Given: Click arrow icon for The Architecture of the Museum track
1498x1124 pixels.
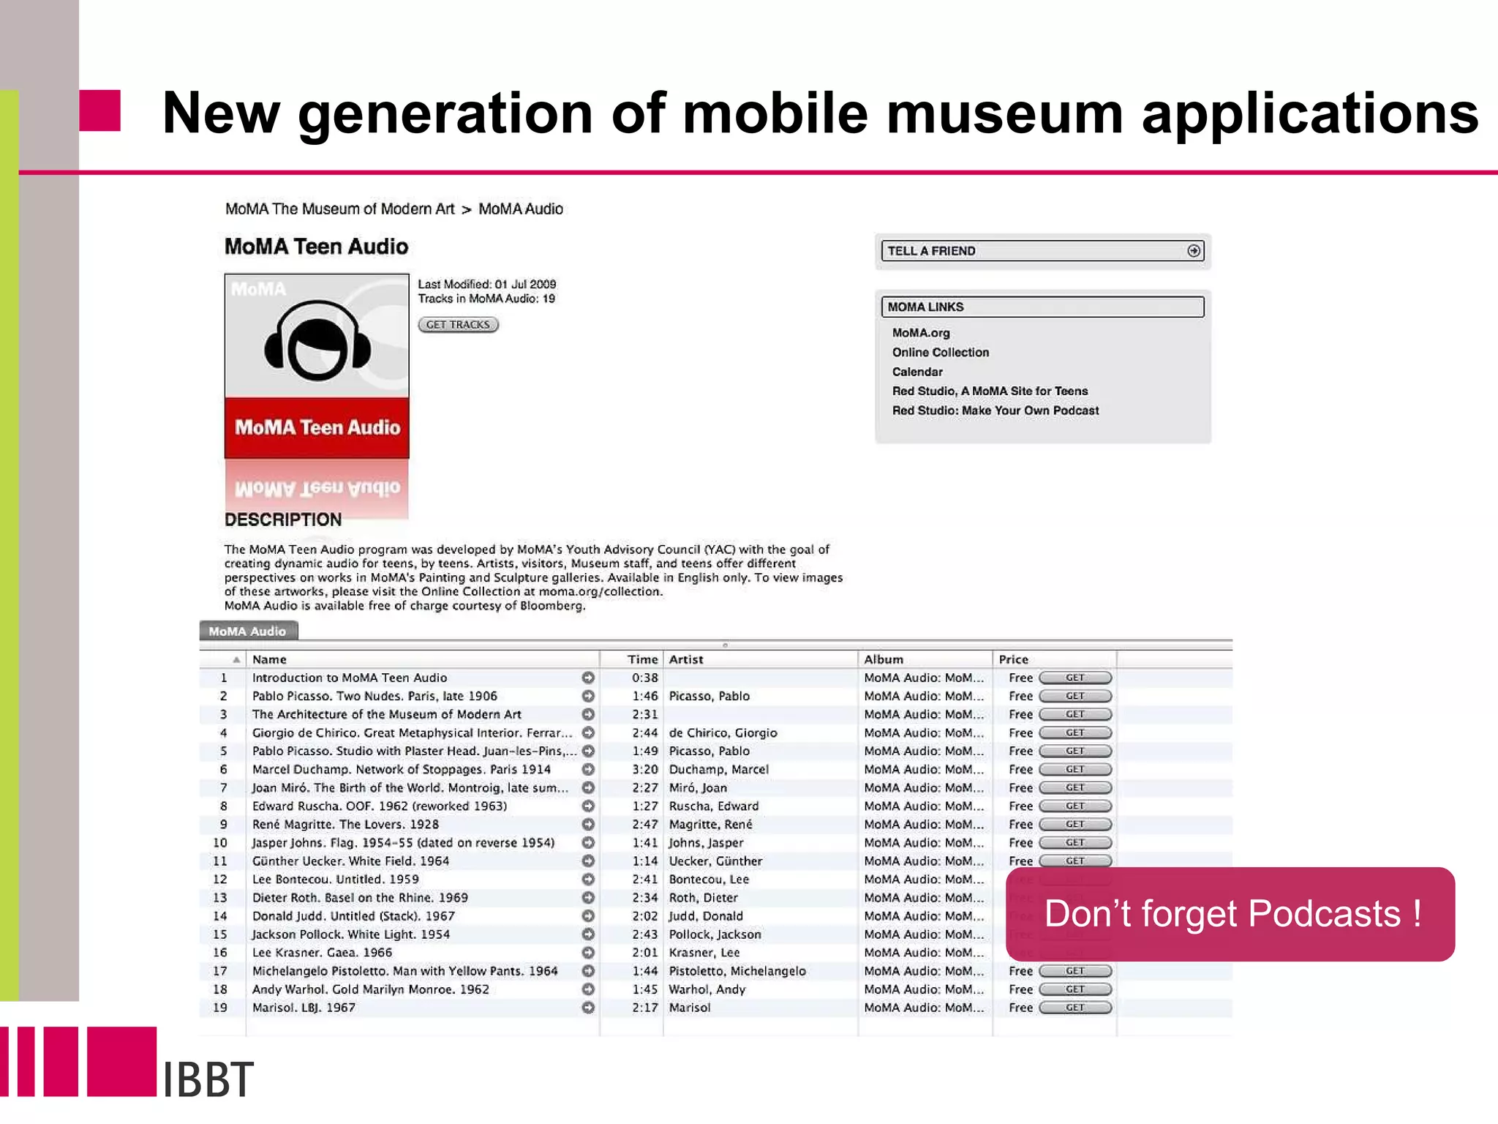Looking at the screenshot, I should [x=588, y=714].
